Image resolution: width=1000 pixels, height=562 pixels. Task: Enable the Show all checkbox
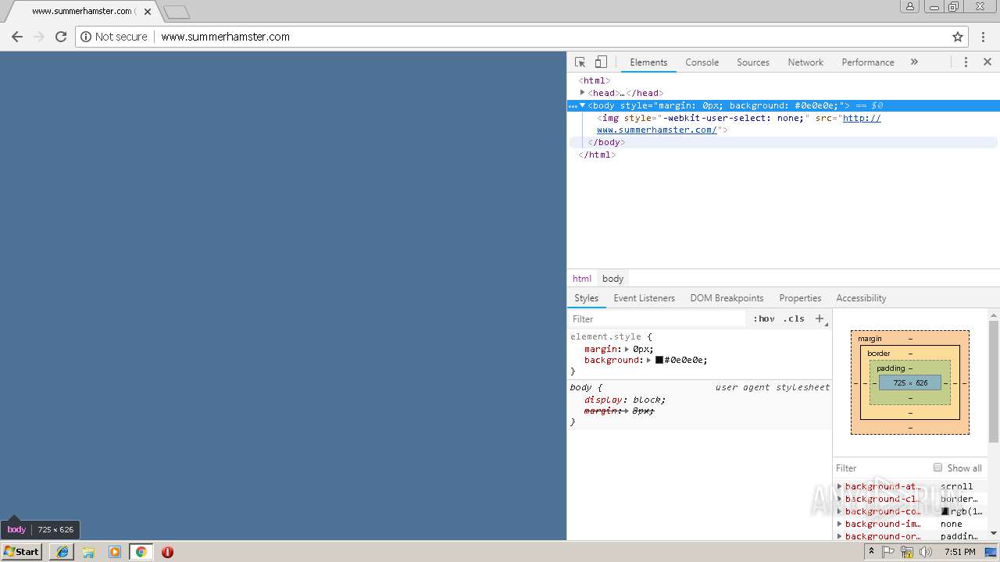click(x=937, y=468)
